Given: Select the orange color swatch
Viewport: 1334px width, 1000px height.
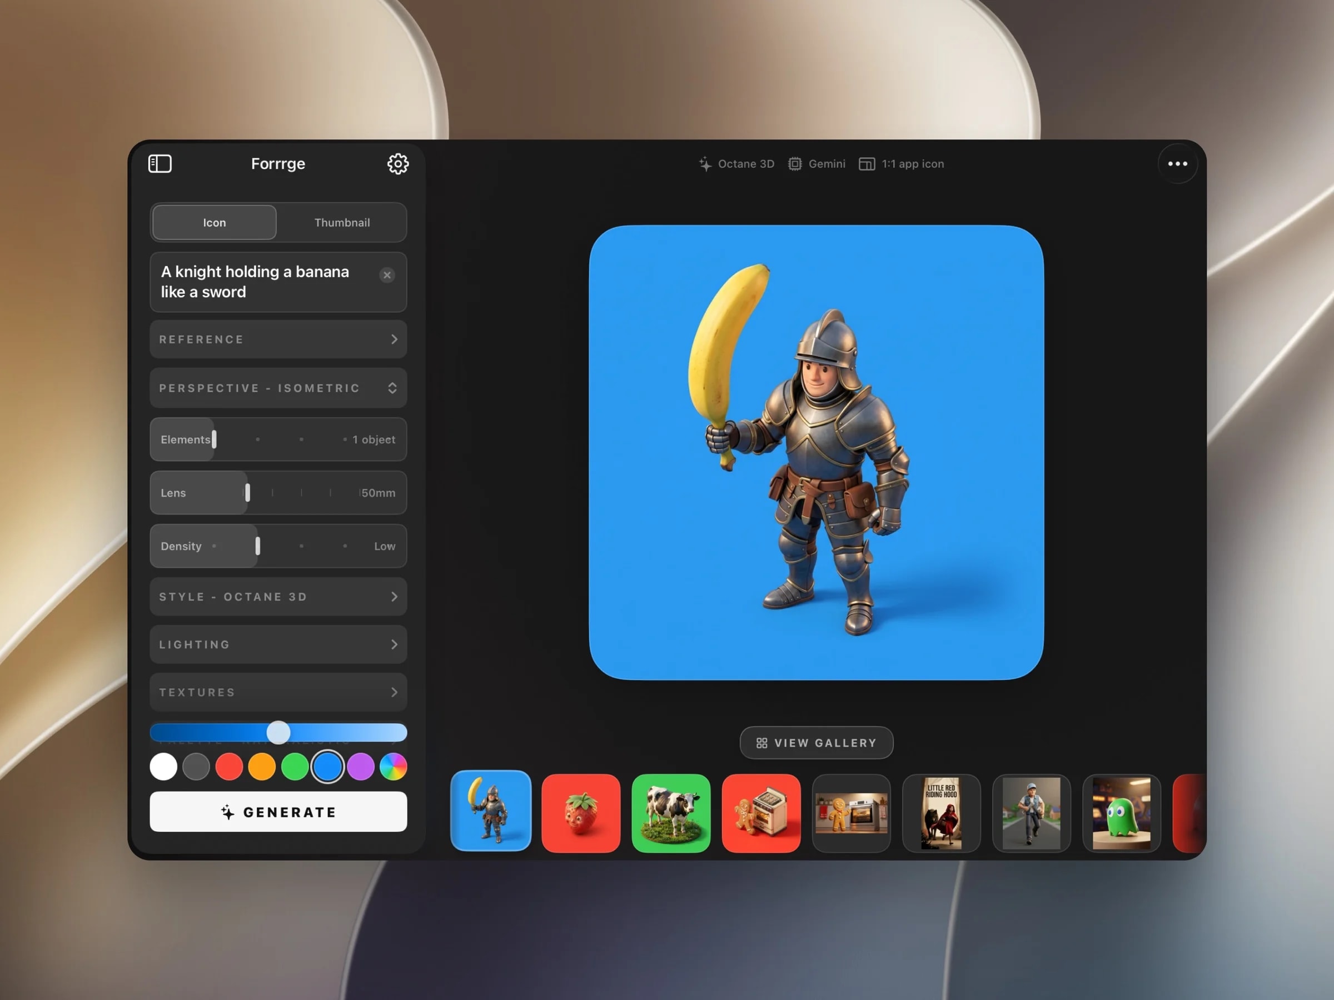Looking at the screenshot, I should [262, 767].
